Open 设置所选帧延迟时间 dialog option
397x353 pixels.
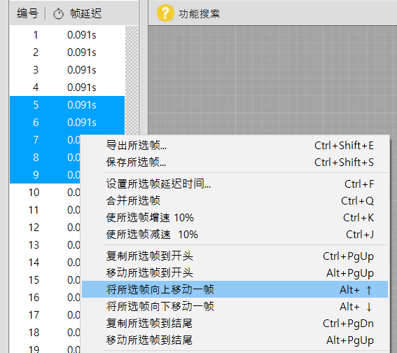pyautogui.click(x=235, y=184)
